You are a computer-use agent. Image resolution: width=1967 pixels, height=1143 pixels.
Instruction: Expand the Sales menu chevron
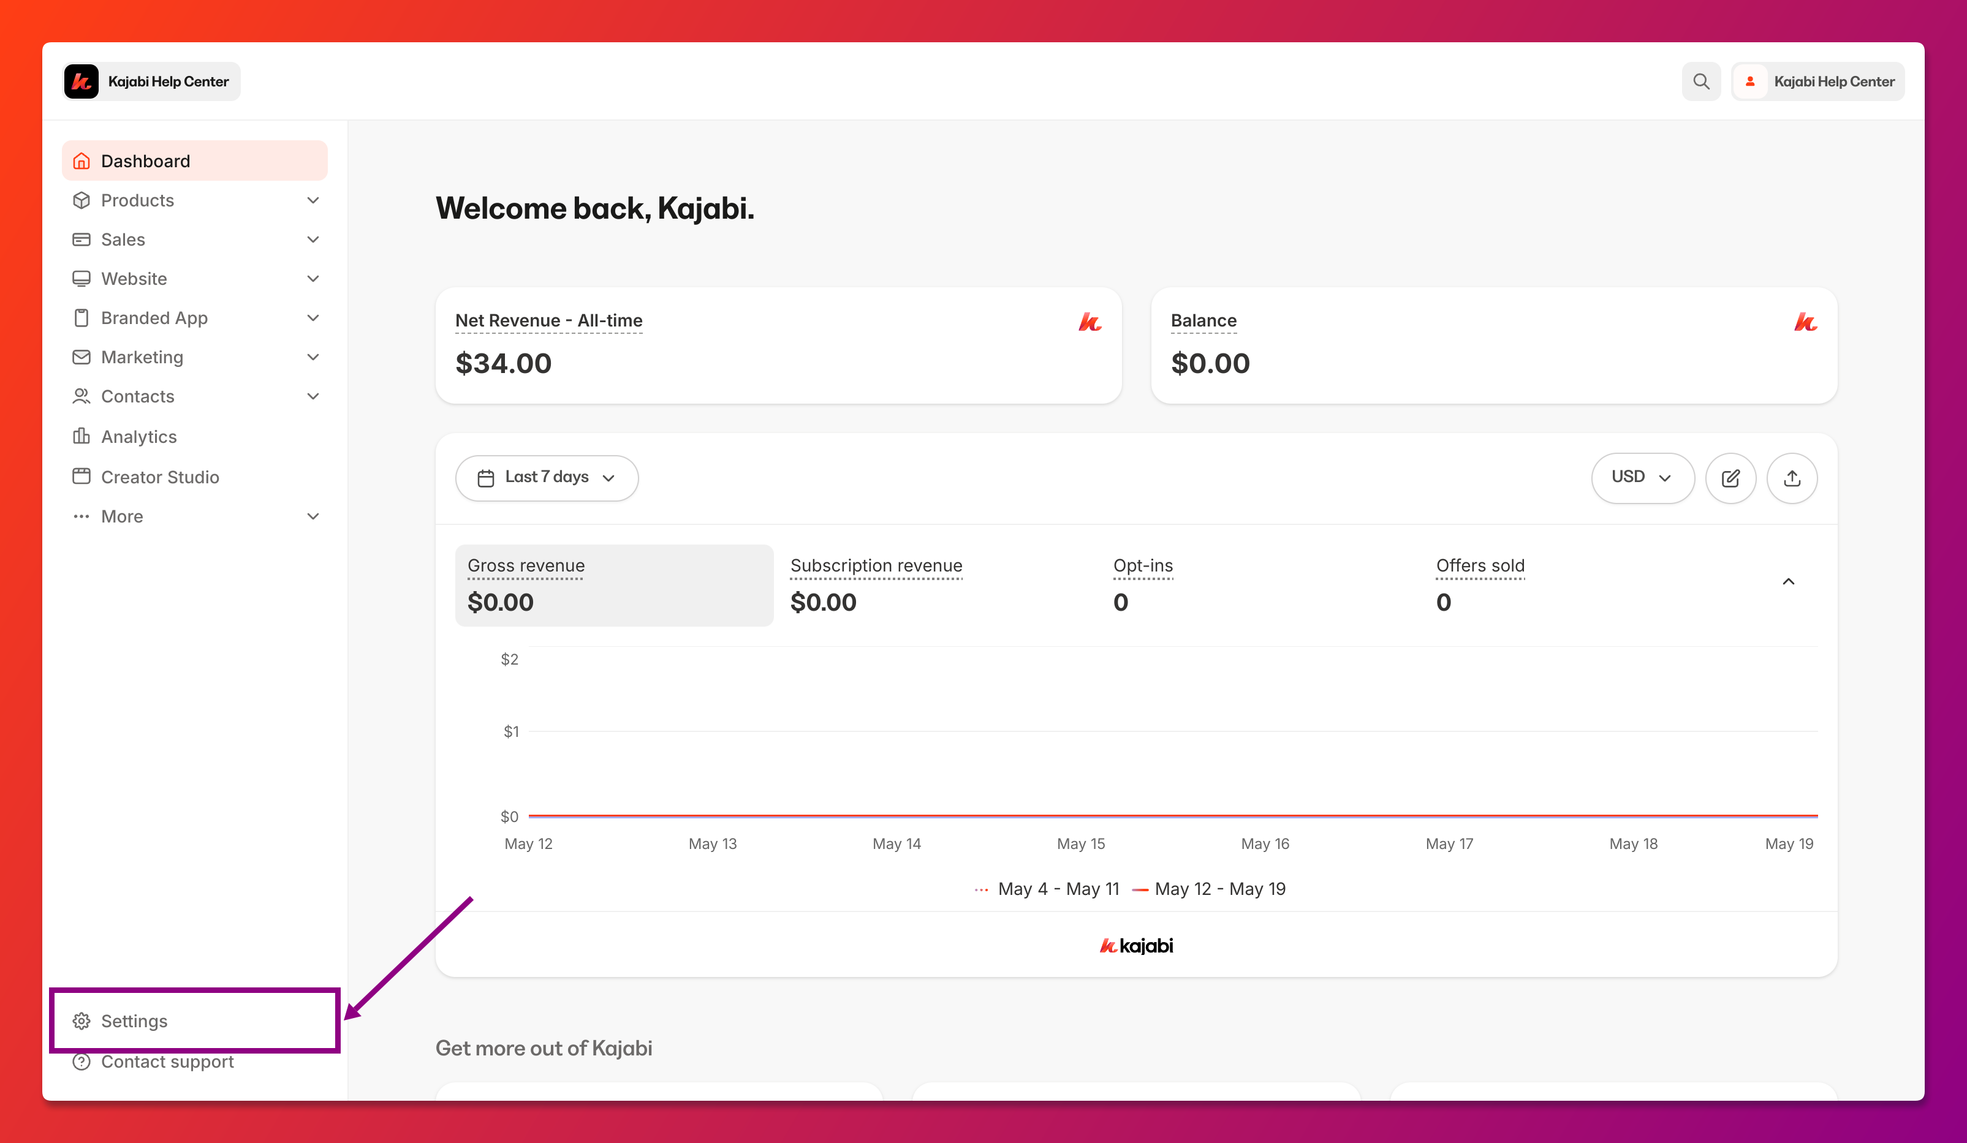[313, 240]
